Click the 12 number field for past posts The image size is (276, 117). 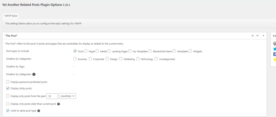(52, 96)
